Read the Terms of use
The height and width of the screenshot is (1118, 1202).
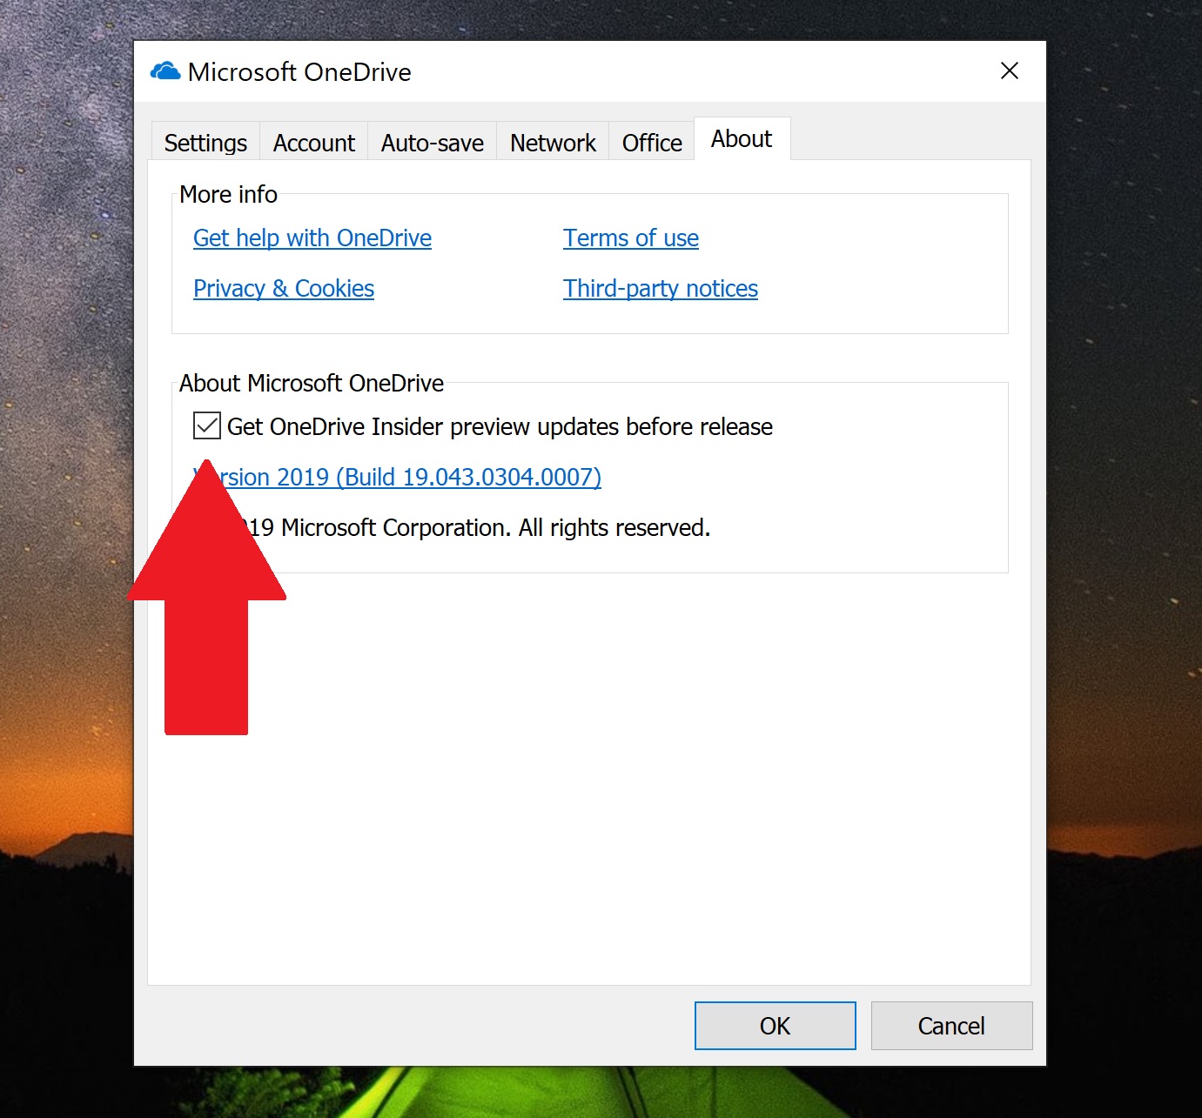click(x=630, y=238)
